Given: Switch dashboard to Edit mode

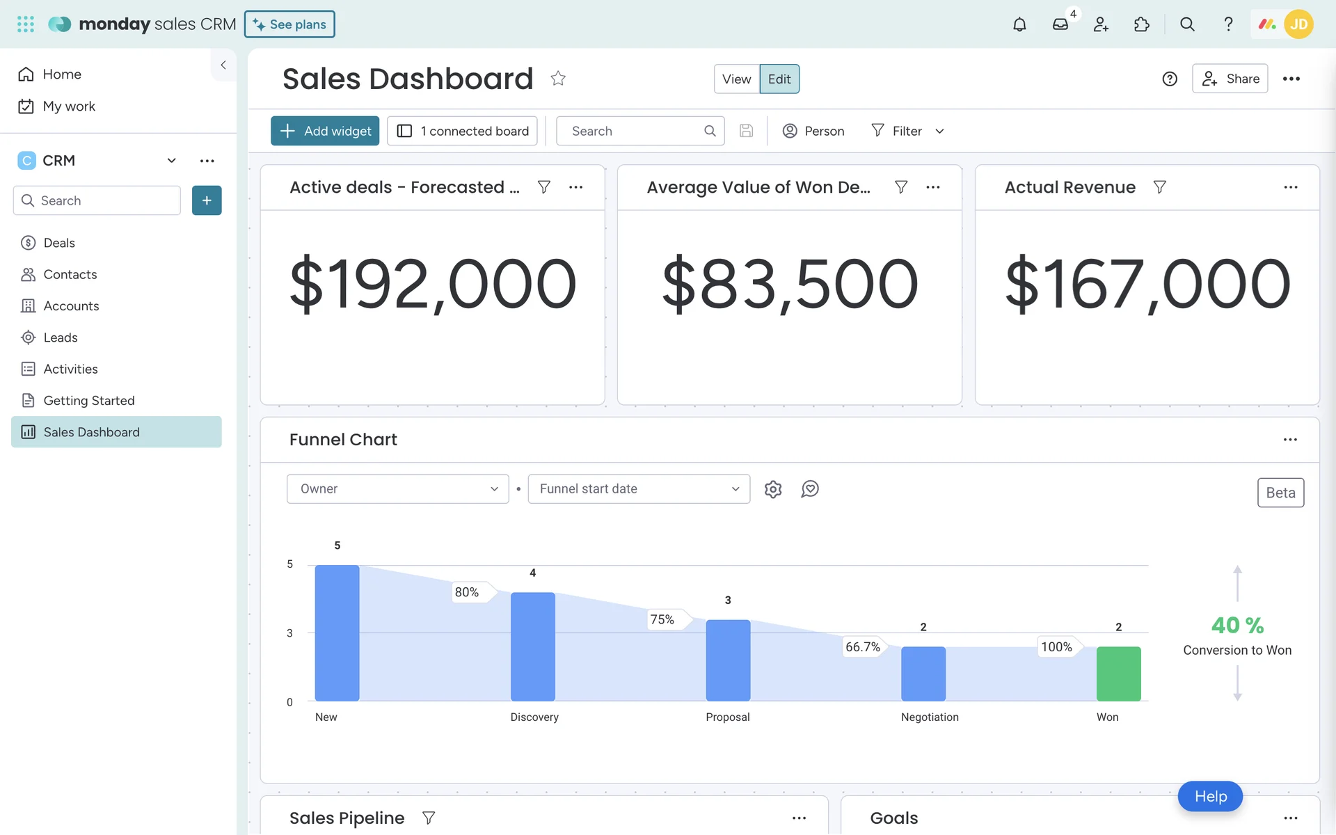Looking at the screenshot, I should [x=779, y=79].
